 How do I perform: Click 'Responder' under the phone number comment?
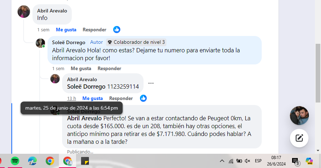pyautogui.click(x=121, y=98)
